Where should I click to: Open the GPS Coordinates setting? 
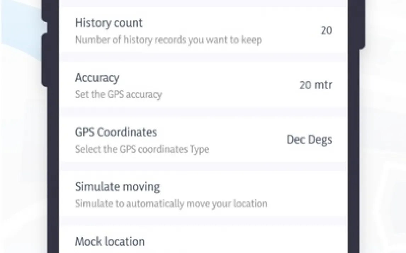116,133
